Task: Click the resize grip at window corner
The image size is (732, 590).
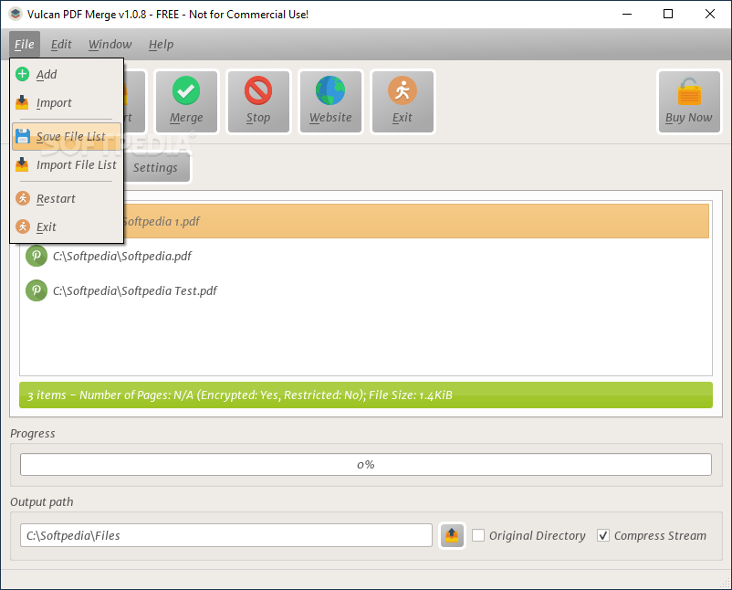Action: point(725,583)
